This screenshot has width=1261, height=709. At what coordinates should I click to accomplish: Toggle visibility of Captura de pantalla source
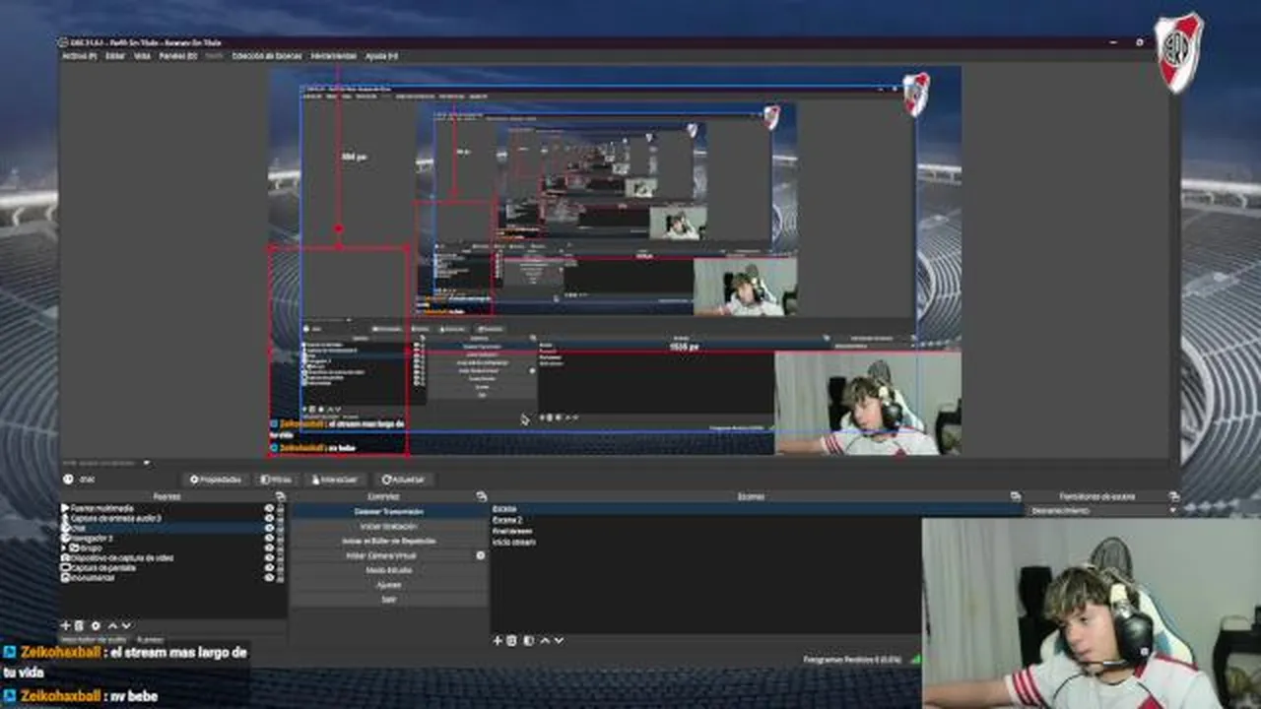(x=269, y=568)
